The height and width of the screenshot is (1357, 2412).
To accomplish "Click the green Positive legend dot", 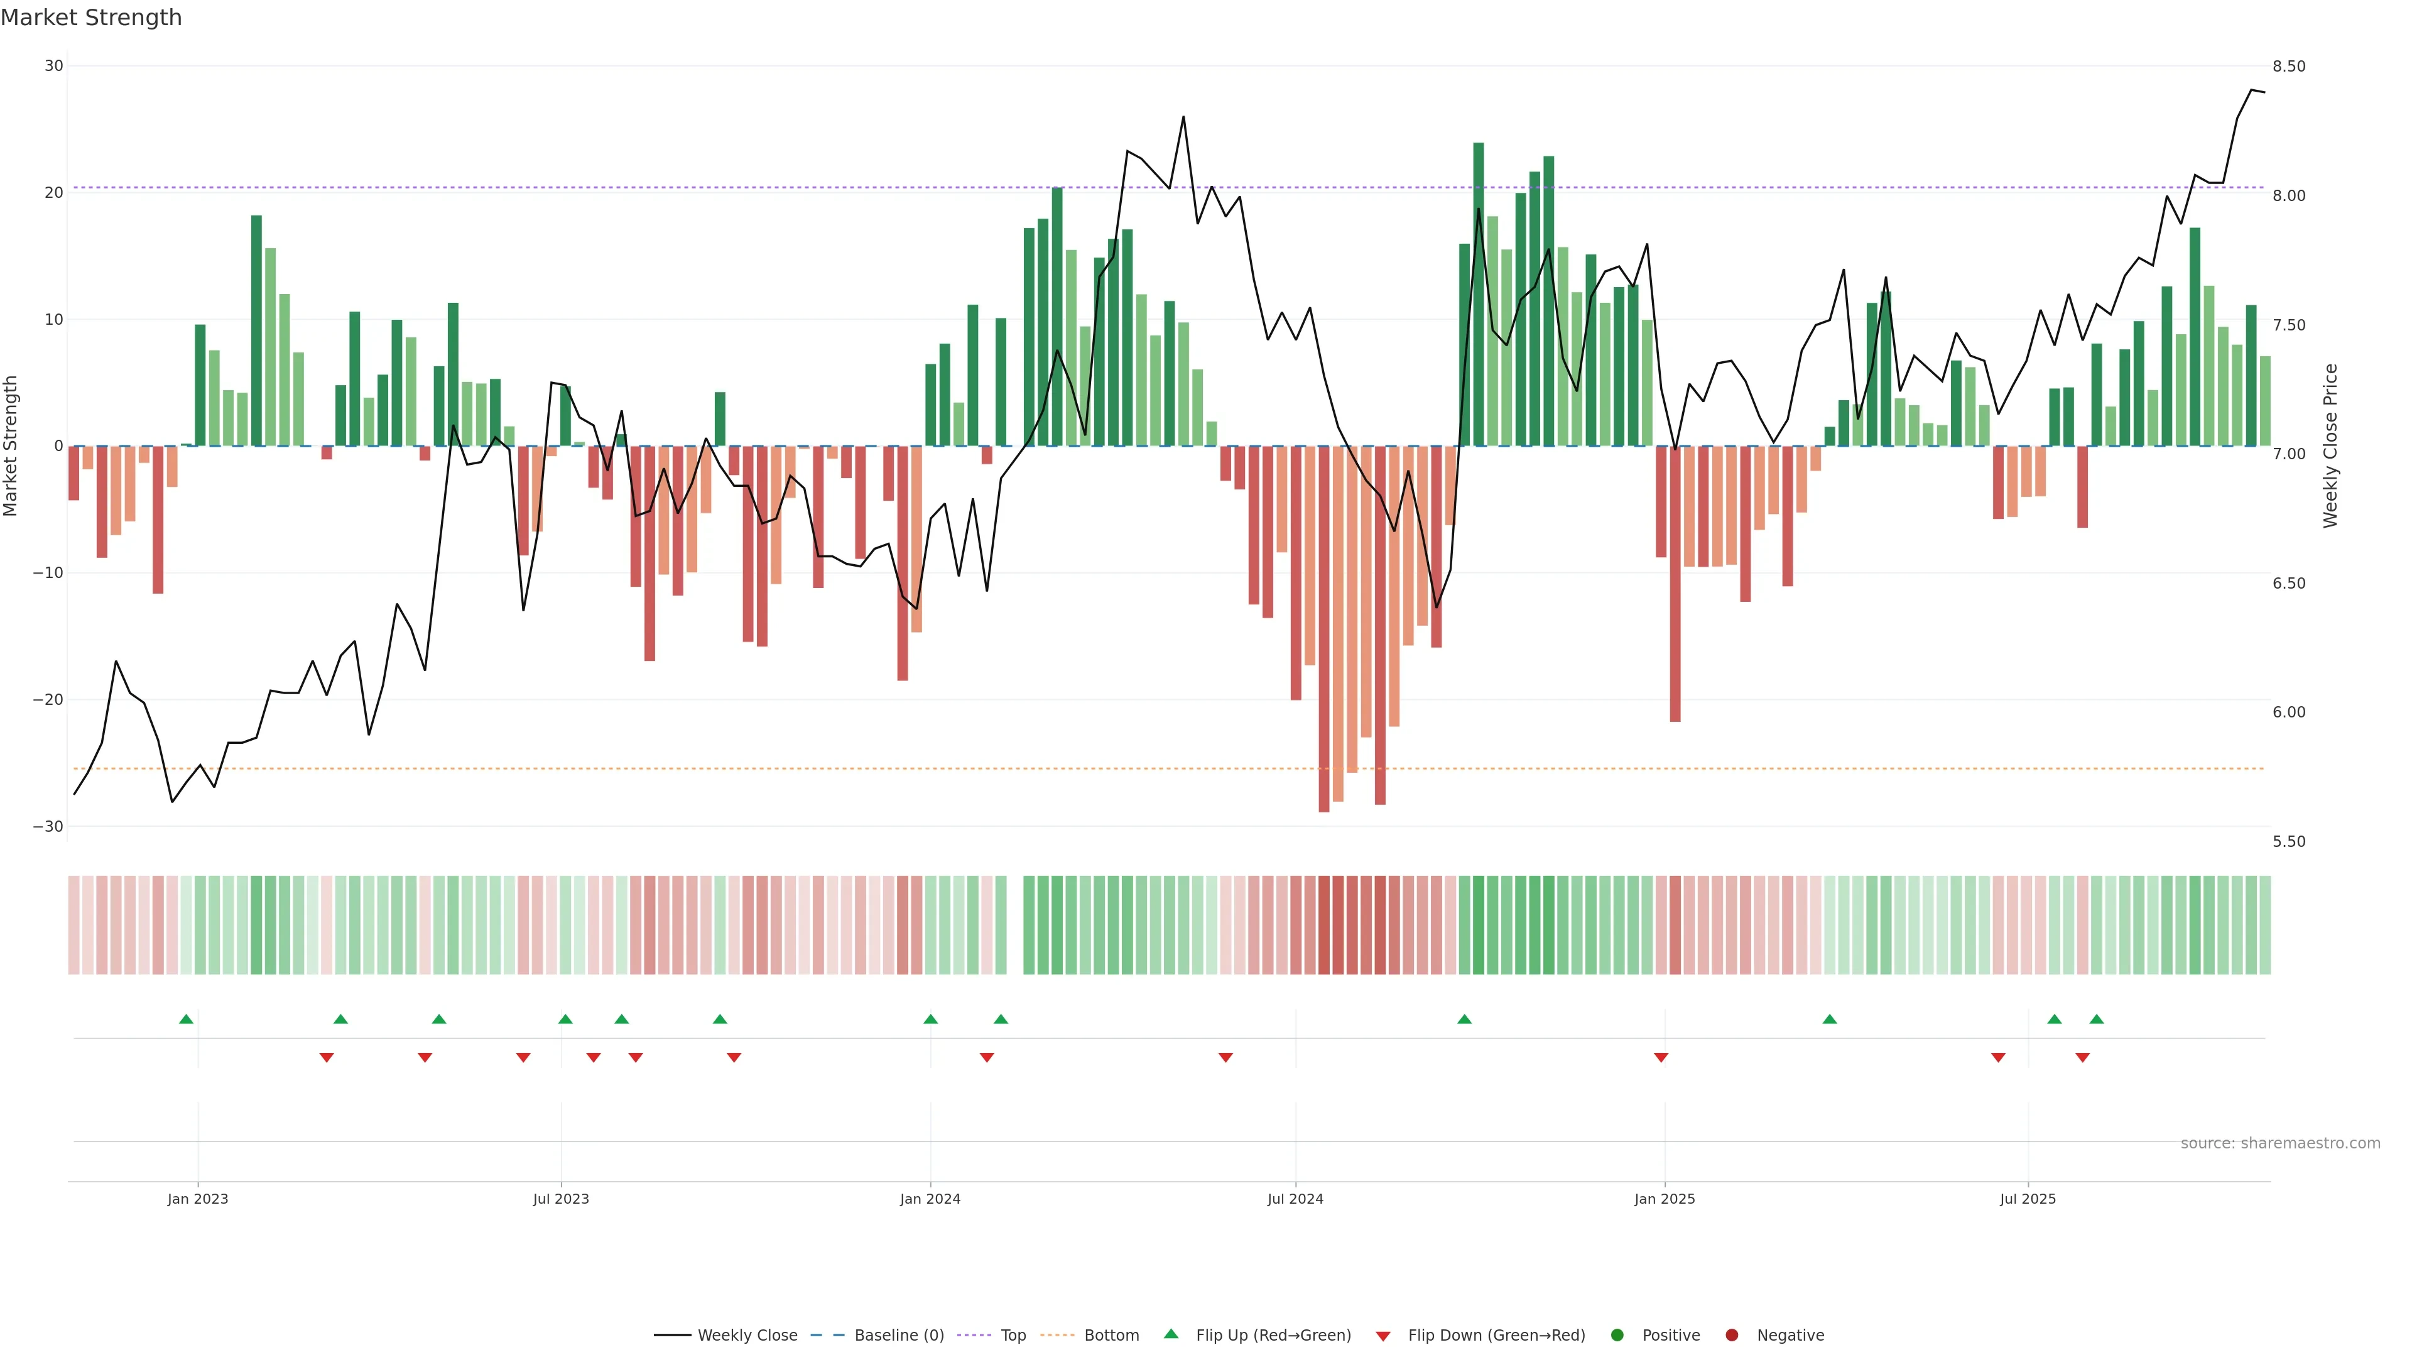I will click(1617, 1336).
